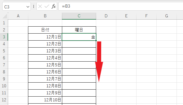Select row 1 header
This screenshot has height=105, width=183.
[4, 23]
